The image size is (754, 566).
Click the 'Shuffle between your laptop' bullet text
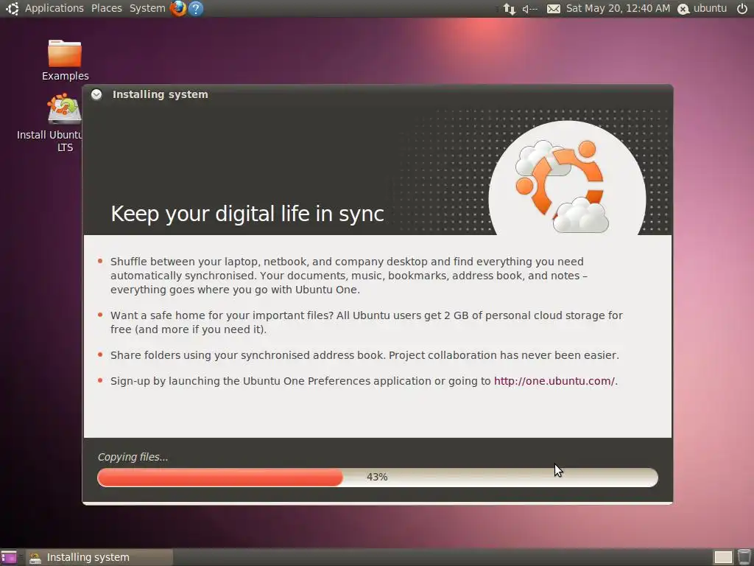pos(349,276)
